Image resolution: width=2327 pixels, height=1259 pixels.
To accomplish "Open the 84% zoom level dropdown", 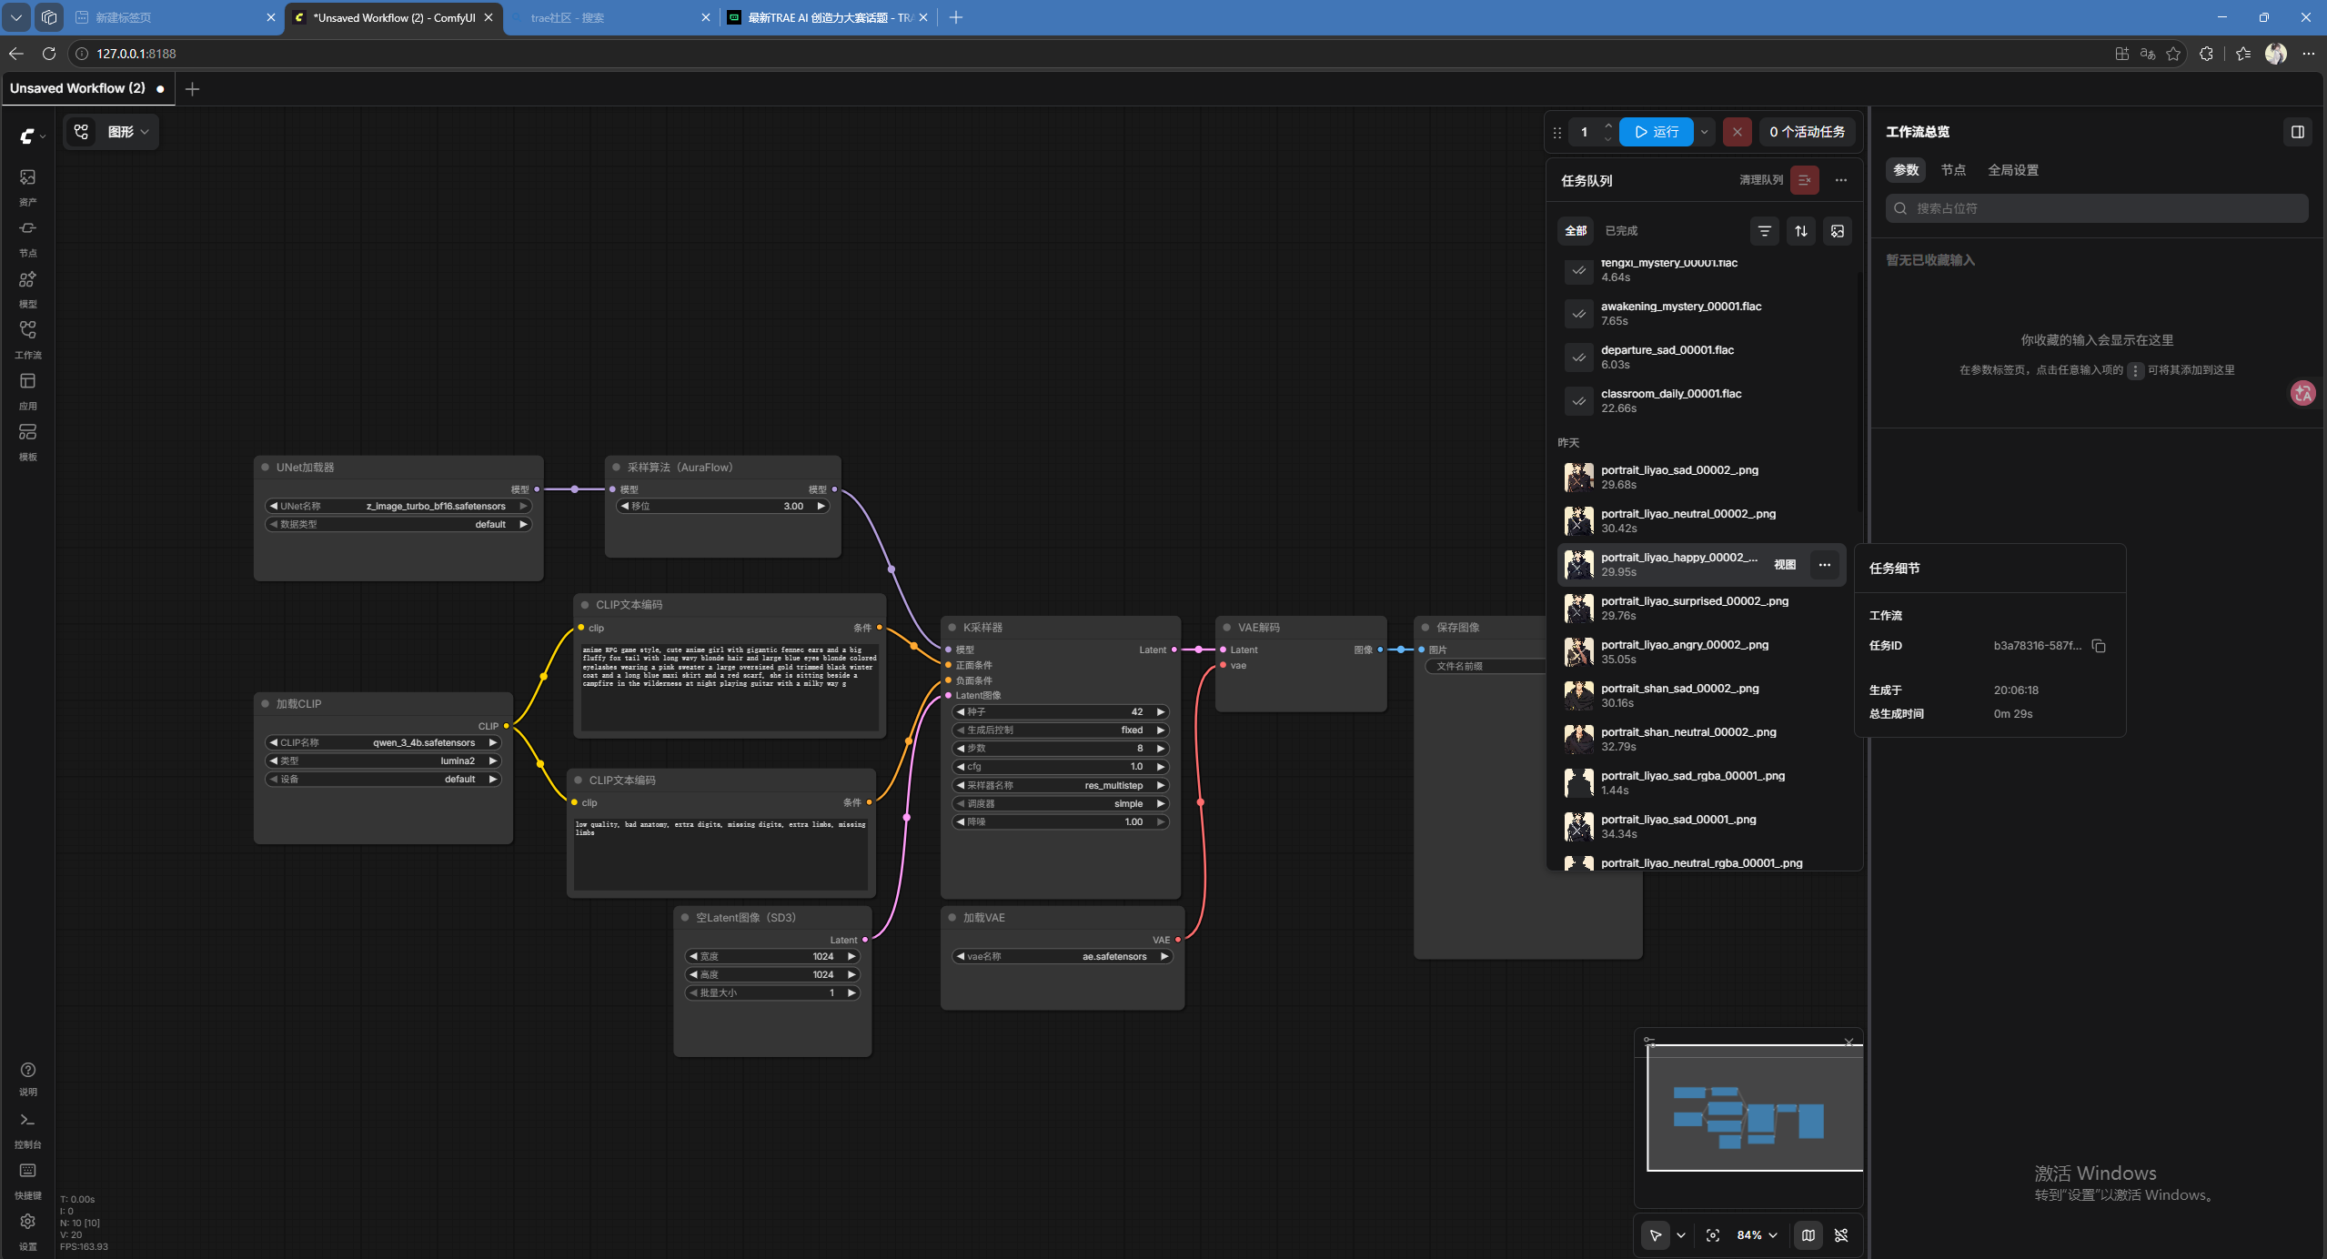I will 1757,1235.
